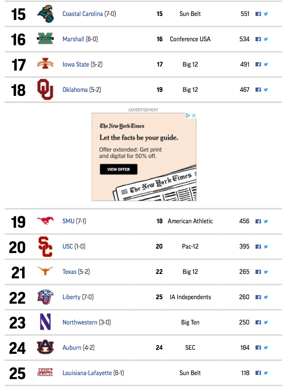Screen dimensions: 282x388
Task: Share Iowa State row on Facebook
Action: point(258,64)
